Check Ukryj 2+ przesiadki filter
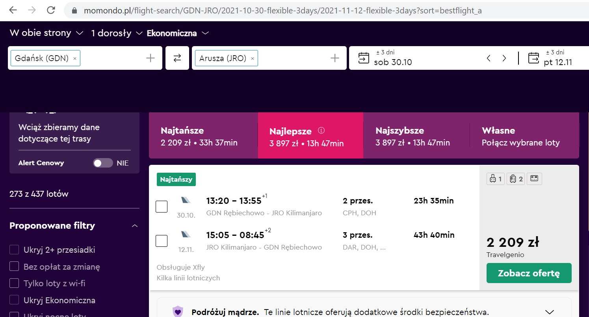 14,250
